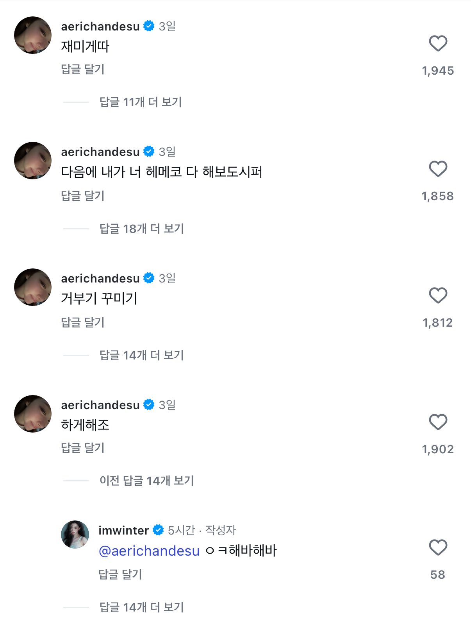The image size is (471, 633).
Task: Show '이전 답글 14개 보기' previous replies
Action: point(146,481)
